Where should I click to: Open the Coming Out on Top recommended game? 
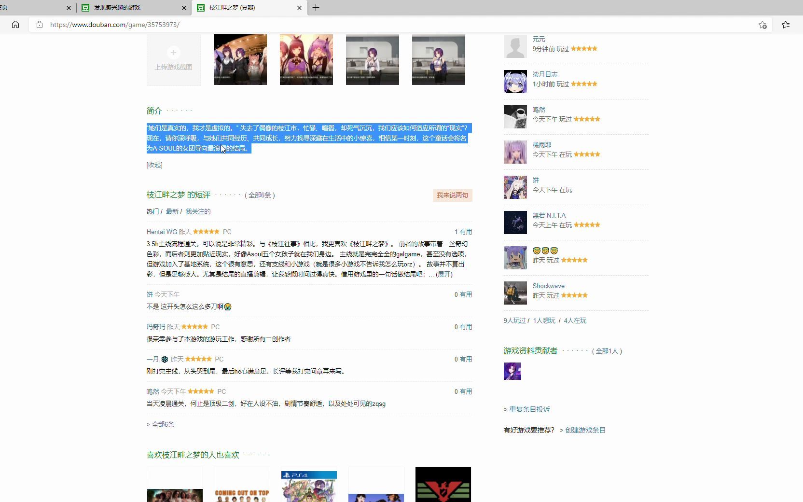click(242, 485)
